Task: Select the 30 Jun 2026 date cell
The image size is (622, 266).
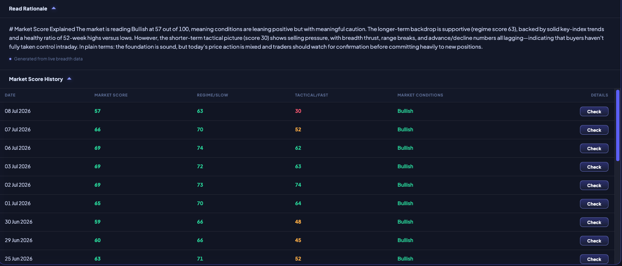Action: (19, 222)
